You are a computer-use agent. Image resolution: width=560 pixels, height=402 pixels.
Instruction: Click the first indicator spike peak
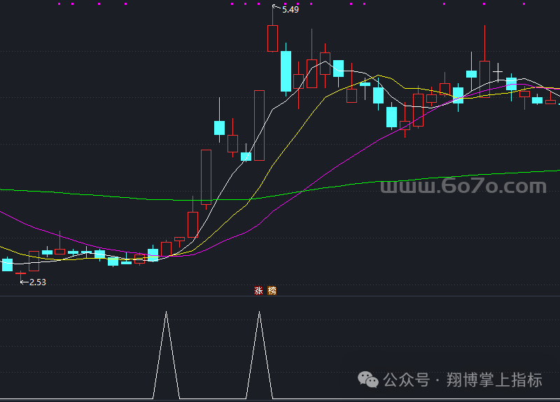[166, 312]
